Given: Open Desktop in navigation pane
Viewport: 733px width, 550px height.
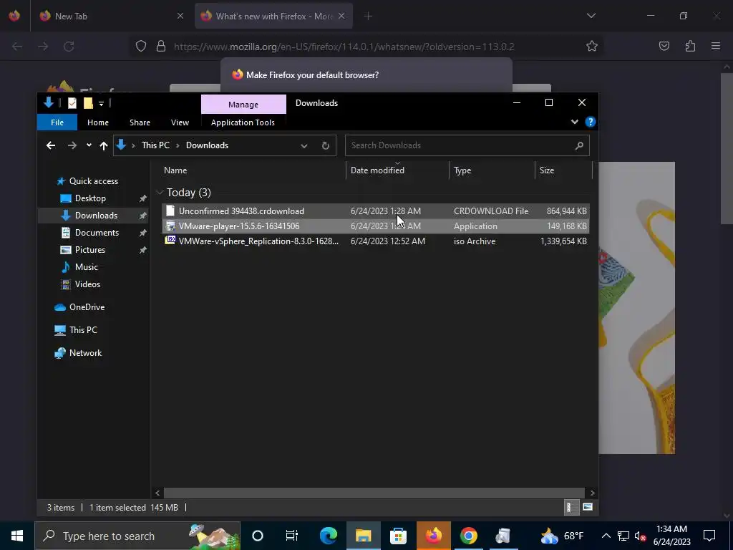Looking at the screenshot, I should click(x=90, y=198).
